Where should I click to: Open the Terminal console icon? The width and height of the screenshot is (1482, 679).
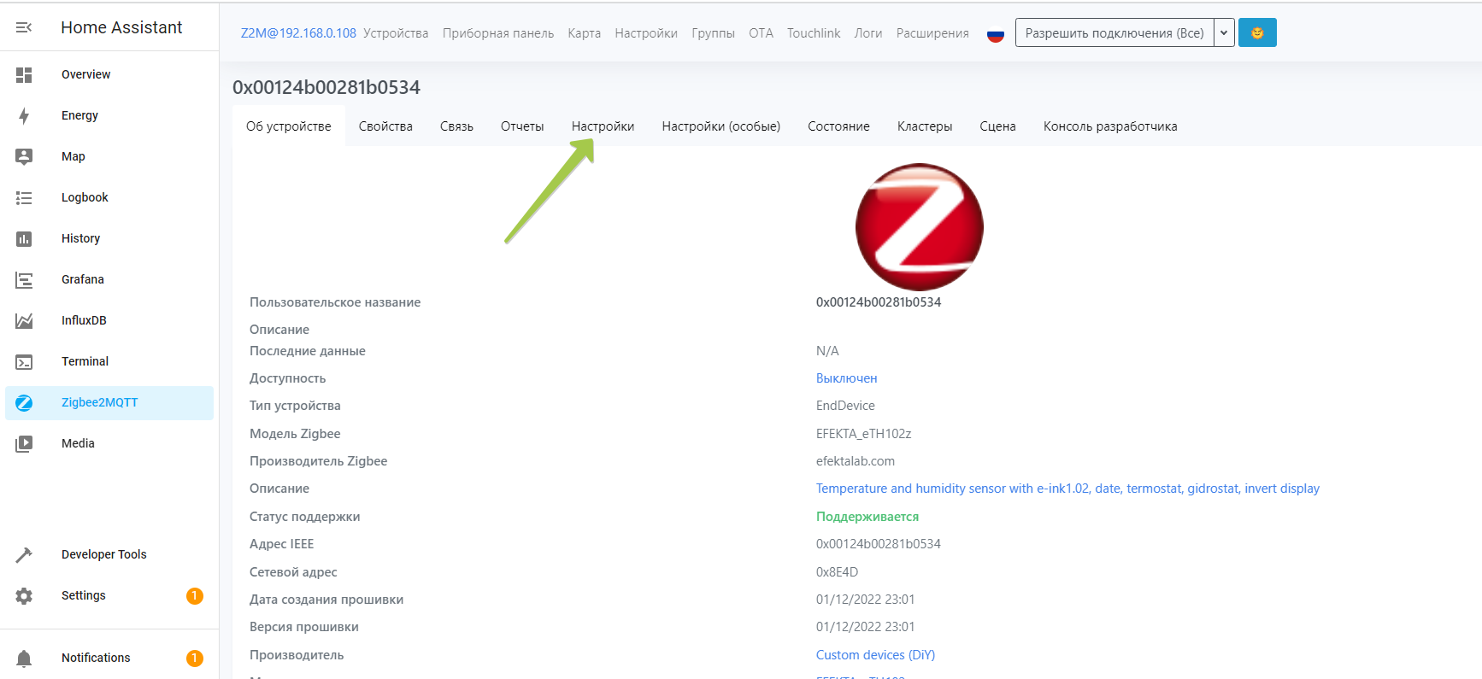[x=24, y=361]
